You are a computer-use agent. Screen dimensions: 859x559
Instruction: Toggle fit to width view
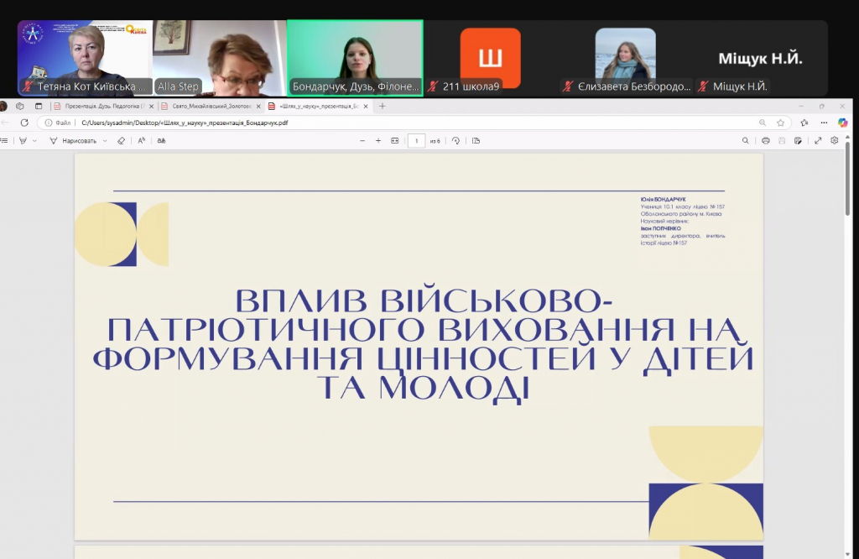394,141
